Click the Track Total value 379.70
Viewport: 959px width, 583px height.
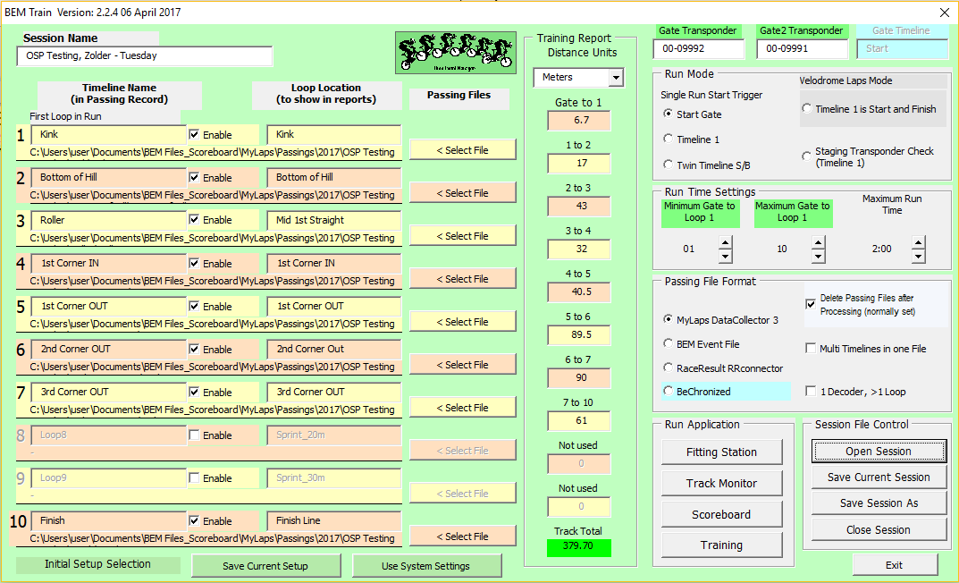[x=578, y=545]
